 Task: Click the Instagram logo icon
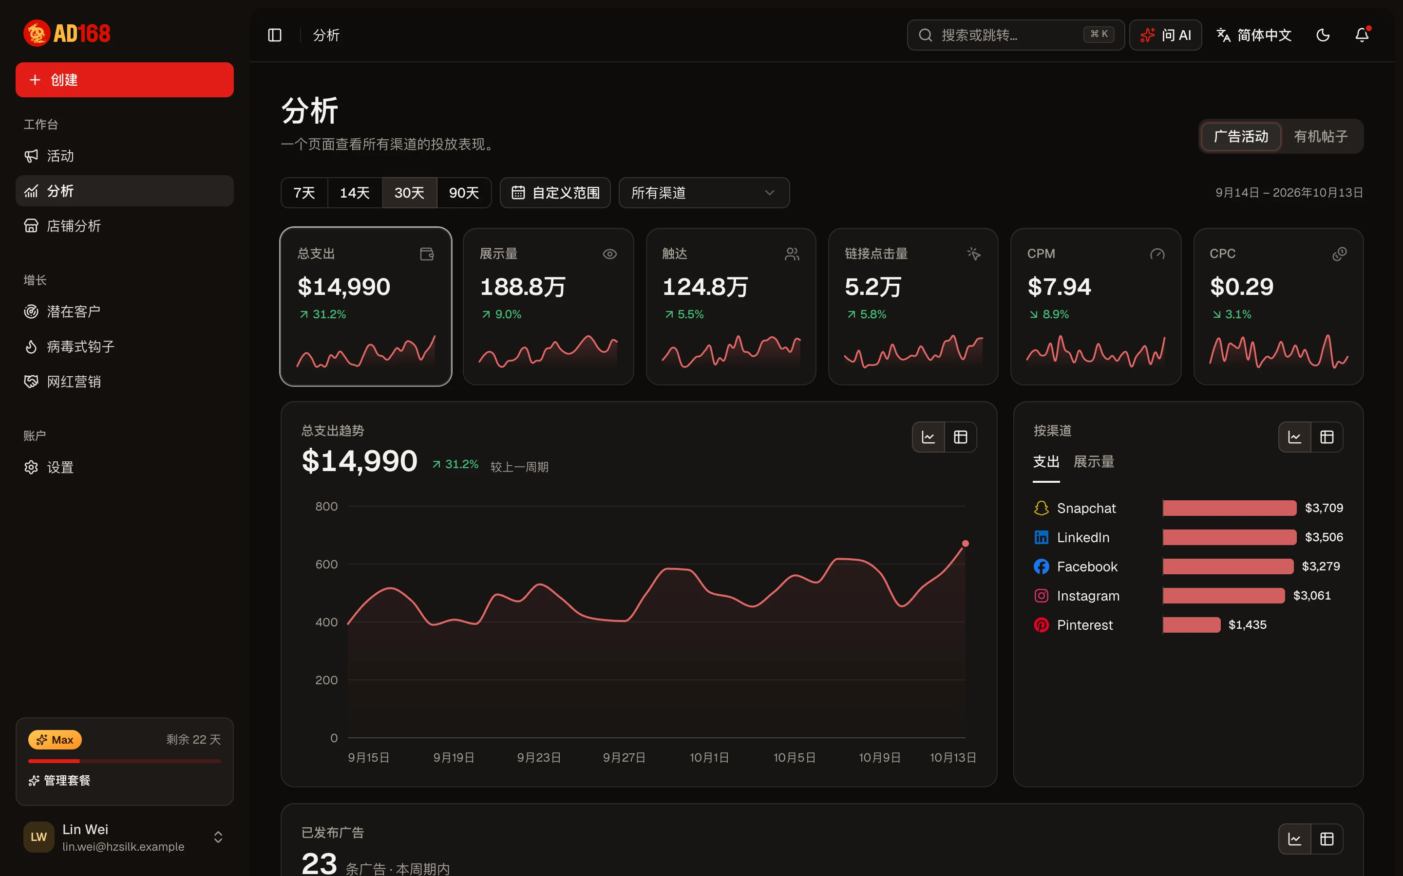[x=1041, y=596]
